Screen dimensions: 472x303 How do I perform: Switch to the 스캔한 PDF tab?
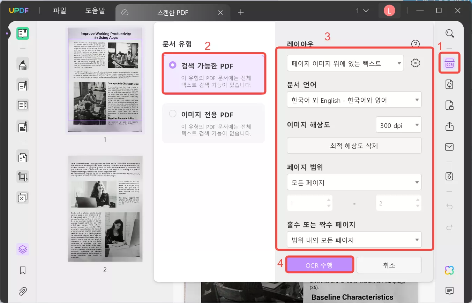(x=173, y=12)
